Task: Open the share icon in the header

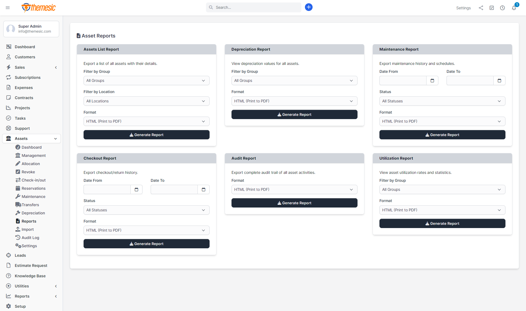Action: coord(481,8)
